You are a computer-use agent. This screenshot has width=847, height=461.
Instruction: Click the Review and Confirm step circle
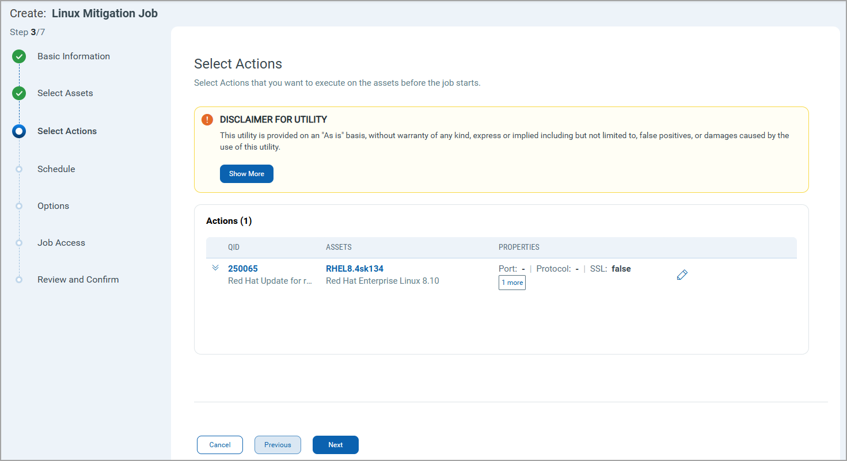tap(19, 280)
